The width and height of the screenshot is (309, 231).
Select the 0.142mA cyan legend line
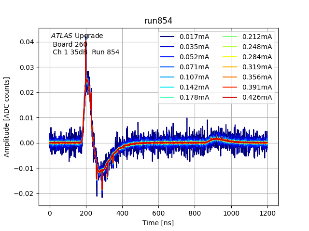pyautogui.click(x=168, y=88)
